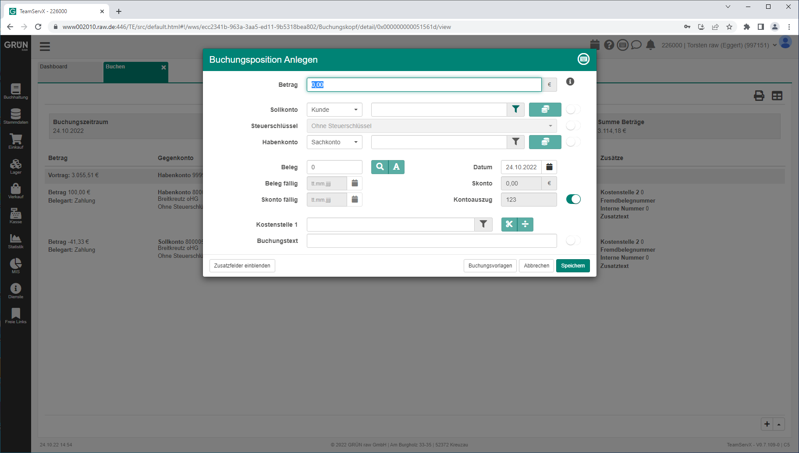Viewport: 799px width, 453px height.
Task: Click into the Buchungstext input field
Action: (431, 241)
